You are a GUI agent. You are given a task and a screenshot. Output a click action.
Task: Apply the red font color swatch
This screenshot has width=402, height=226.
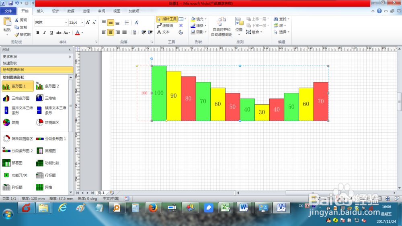pyautogui.click(x=78, y=33)
